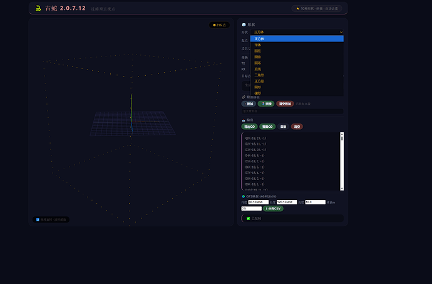Click the yellow dot in the 216 点 badge
Viewport: 432px width, 284px height.
tap(214, 25)
